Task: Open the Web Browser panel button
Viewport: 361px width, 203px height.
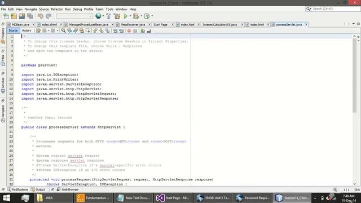Action: [x=68, y=189]
